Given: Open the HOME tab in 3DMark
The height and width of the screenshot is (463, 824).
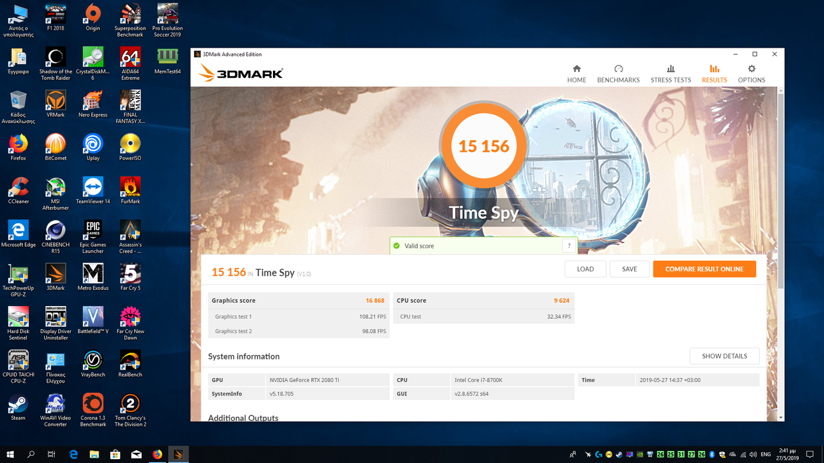Looking at the screenshot, I should point(576,74).
